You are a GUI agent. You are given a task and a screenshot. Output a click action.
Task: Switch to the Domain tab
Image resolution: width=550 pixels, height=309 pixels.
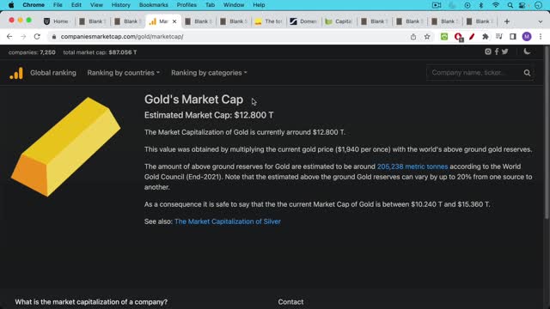303,21
